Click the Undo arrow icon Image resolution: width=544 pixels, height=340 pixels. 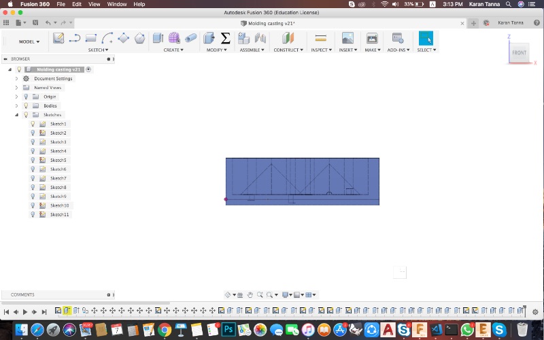48,22
